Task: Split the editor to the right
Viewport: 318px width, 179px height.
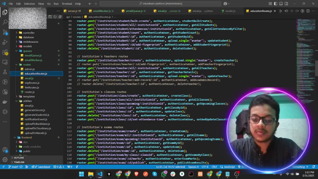Action: [308, 11]
